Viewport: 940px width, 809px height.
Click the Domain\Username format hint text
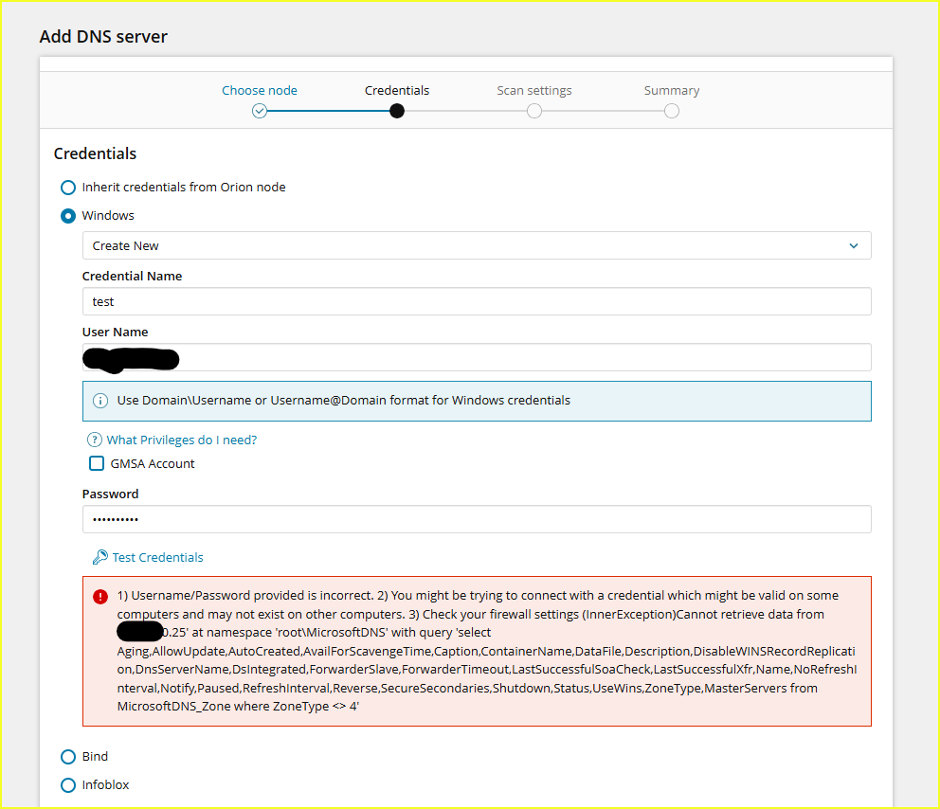click(344, 401)
